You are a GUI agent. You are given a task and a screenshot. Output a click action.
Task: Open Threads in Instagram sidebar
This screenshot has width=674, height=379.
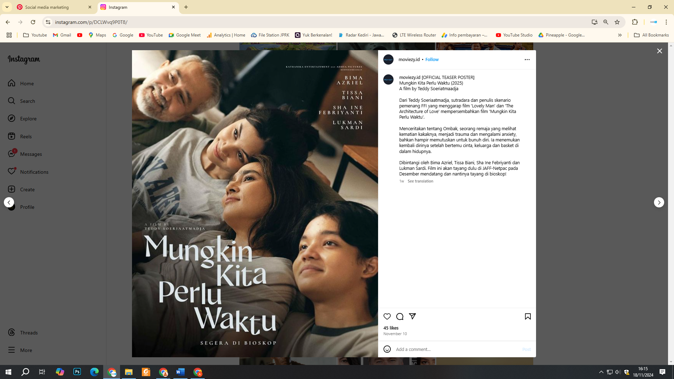click(x=23, y=333)
